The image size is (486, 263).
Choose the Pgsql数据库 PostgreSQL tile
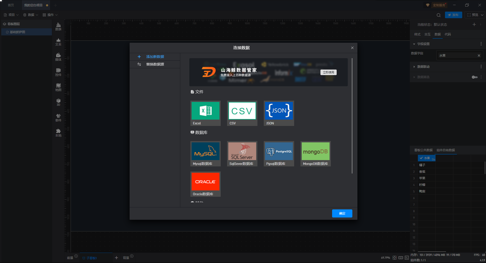tap(279, 154)
